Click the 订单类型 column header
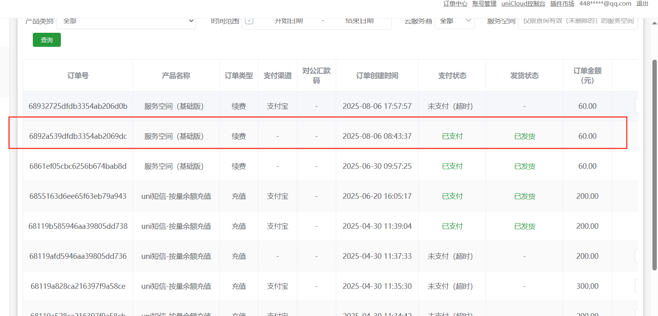 (239, 76)
